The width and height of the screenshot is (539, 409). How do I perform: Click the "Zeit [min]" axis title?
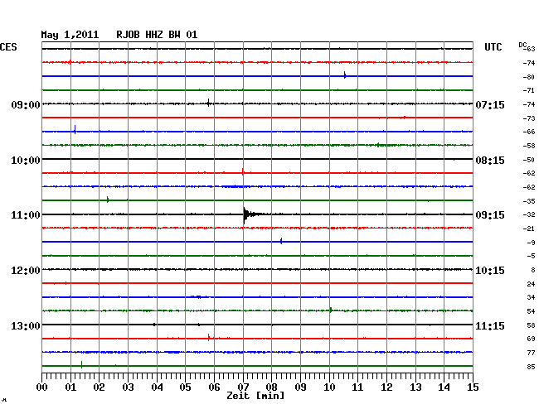(x=255, y=396)
